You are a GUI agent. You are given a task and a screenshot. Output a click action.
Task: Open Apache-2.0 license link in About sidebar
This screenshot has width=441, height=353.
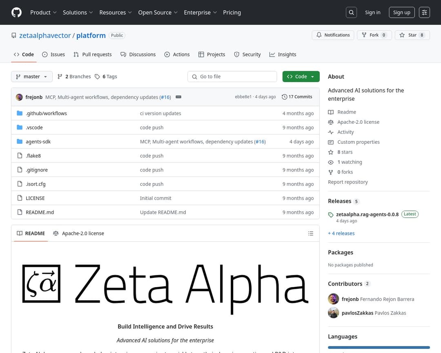click(354, 122)
